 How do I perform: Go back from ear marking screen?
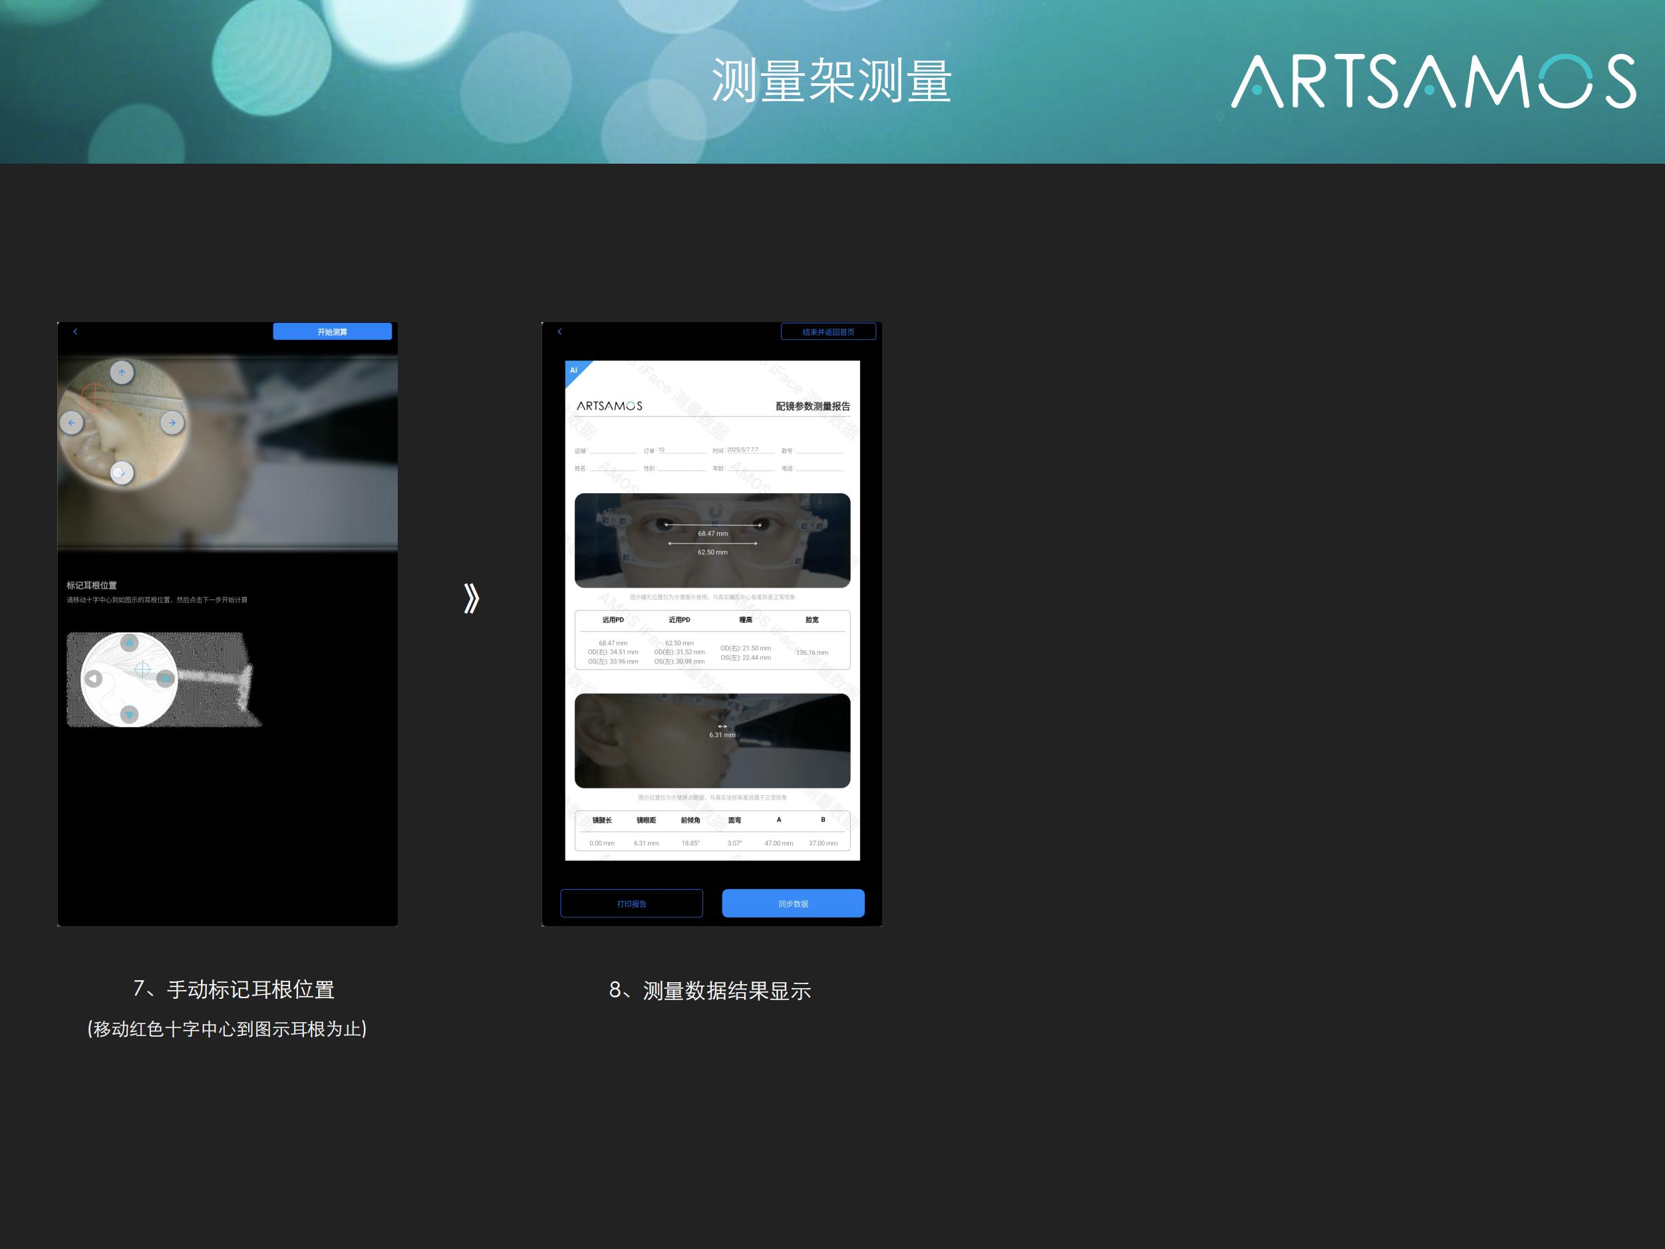point(75,331)
